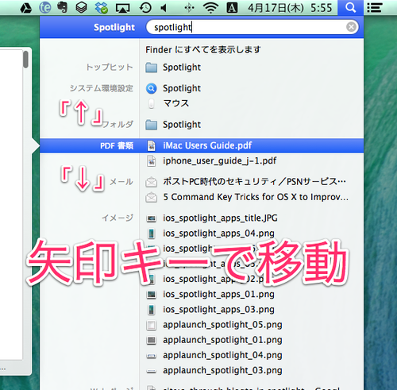Click the TextExpander menu bar icon

(x=44, y=8)
